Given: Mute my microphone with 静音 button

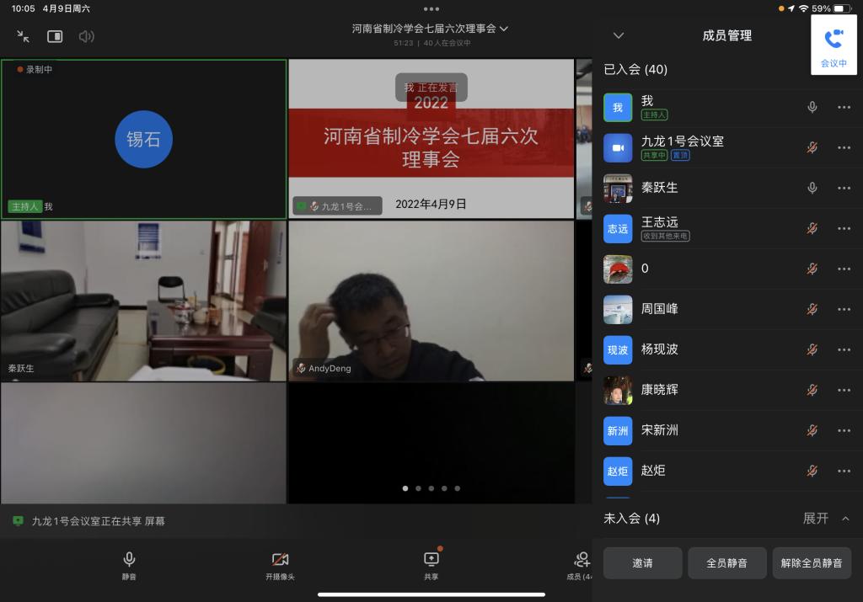Looking at the screenshot, I should click(129, 564).
